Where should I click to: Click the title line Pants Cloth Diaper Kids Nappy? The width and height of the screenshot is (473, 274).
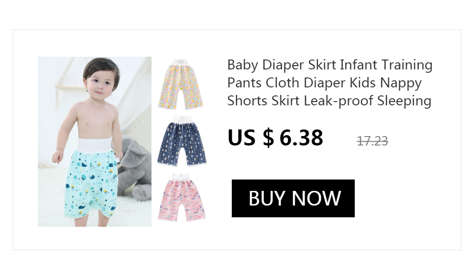324,83
